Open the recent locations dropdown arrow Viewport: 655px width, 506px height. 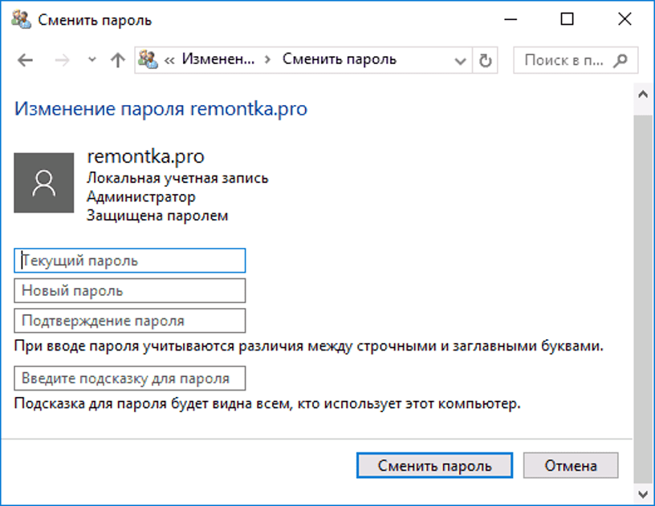(x=92, y=60)
